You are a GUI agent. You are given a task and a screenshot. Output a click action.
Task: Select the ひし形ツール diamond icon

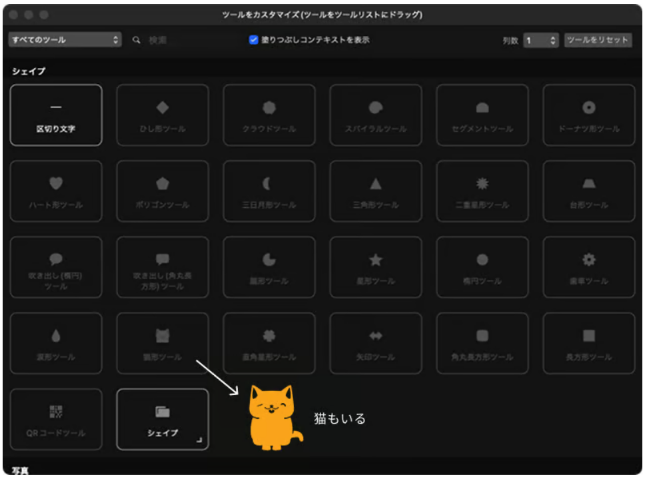[163, 108]
